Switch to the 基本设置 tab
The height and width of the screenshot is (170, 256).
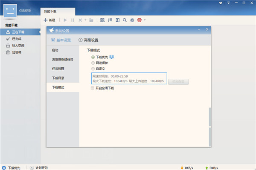[x=61, y=40]
